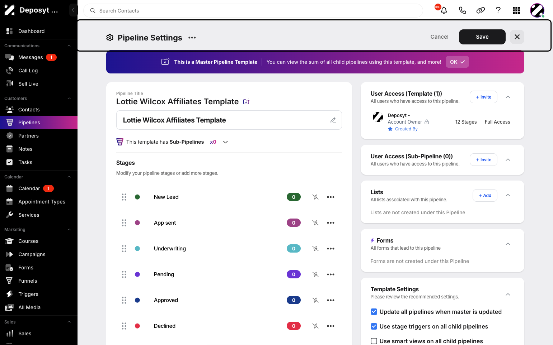This screenshot has width=553, height=345.
Task: Click the Search Contacts field
Action: (253, 11)
